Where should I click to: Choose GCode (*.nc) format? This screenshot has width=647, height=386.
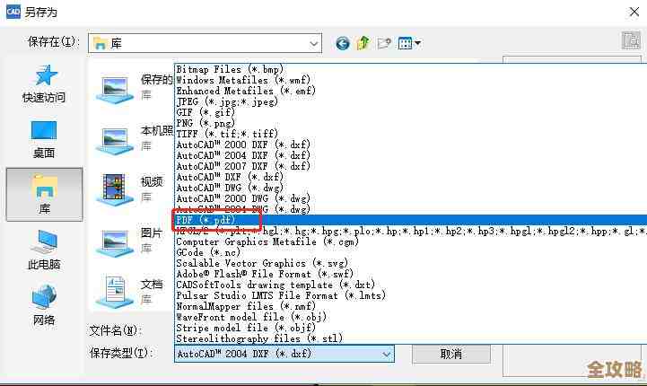[x=208, y=252]
